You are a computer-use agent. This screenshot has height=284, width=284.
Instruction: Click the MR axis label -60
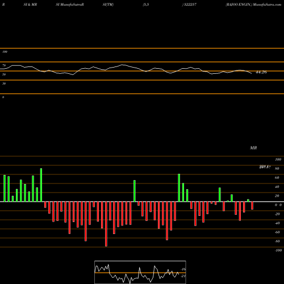(x=277, y=232)
